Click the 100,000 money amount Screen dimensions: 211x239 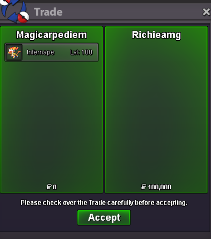point(159,187)
